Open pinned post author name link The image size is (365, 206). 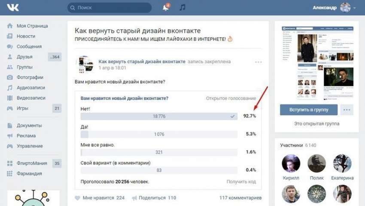coord(142,61)
